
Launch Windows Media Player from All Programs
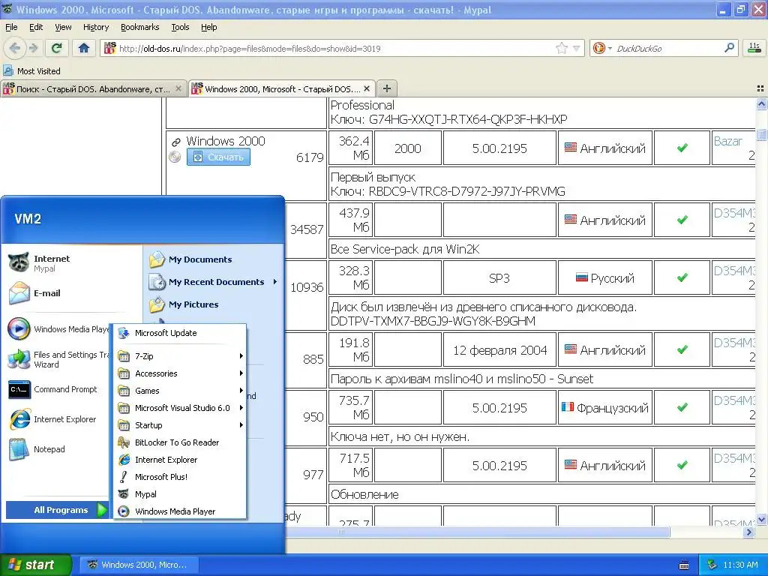click(x=180, y=511)
